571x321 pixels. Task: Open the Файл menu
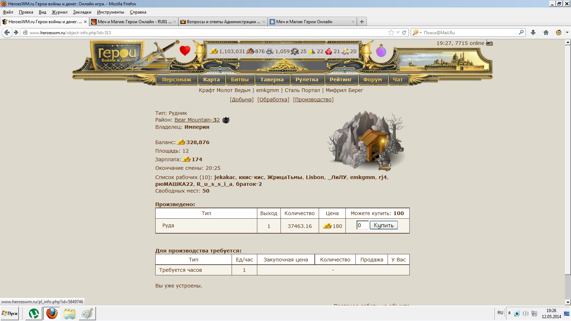pyautogui.click(x=8, y=12)
